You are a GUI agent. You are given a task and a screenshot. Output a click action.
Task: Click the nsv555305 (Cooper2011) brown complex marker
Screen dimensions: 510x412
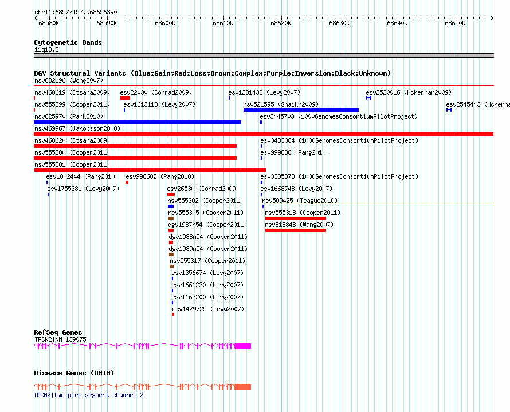(171, 218)
